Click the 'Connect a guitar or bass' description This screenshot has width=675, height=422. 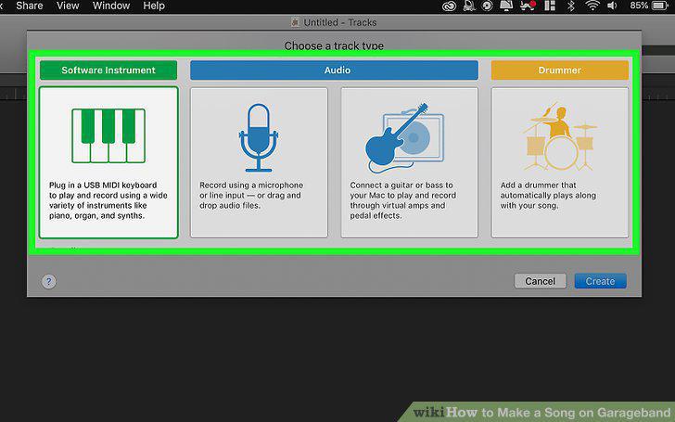click(402, 200)
